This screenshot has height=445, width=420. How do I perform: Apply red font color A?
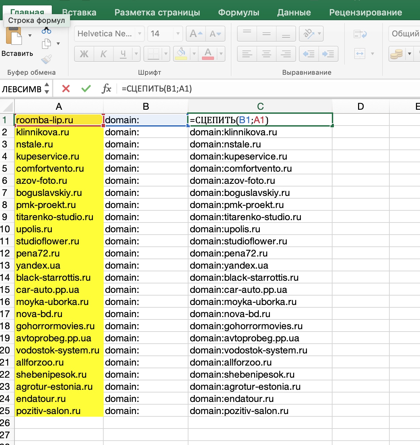point(208,54)
